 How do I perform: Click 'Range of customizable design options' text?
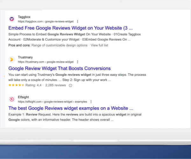pyautogui.click(x=60, y=45)
